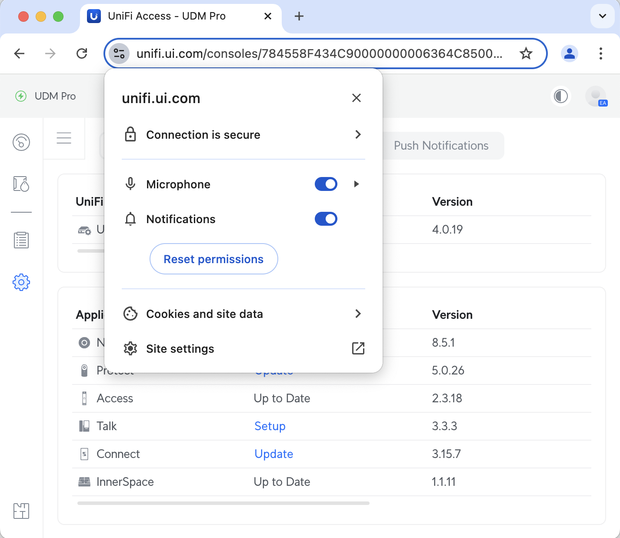The height and width of the screenshot is (538, 620).
Task: Click the Update link for Connect
Action: point(274,454)
